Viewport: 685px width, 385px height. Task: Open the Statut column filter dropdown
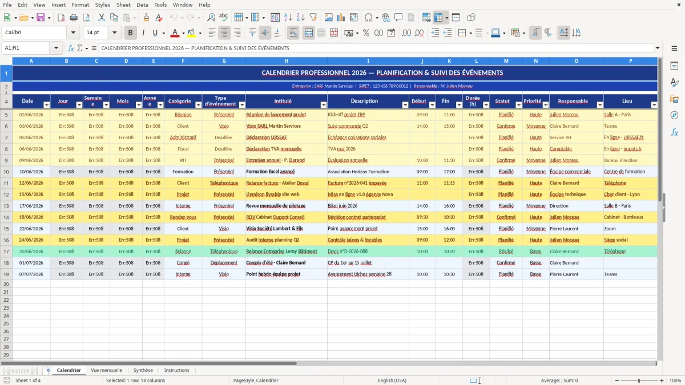click(x=518, y=105)
